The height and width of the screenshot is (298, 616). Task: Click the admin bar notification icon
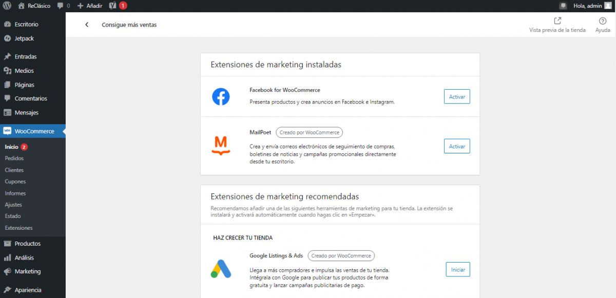click(x=563, y=6)
